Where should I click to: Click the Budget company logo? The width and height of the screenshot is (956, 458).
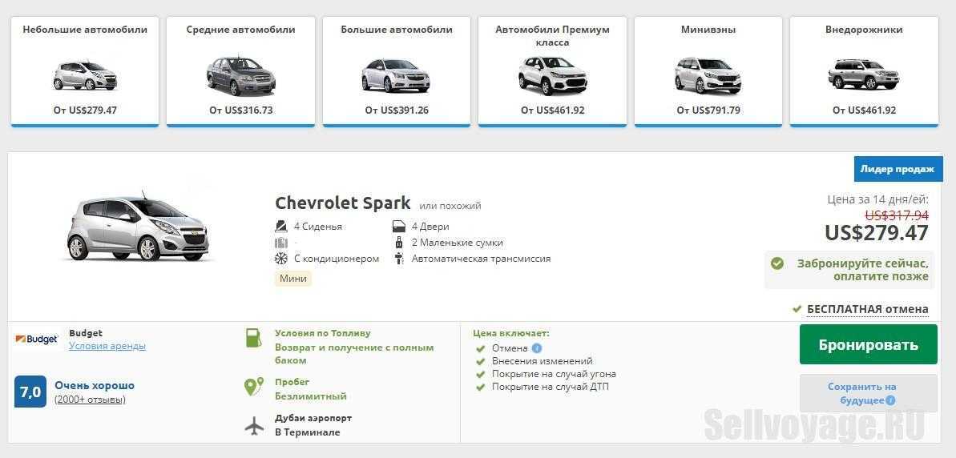37,339
